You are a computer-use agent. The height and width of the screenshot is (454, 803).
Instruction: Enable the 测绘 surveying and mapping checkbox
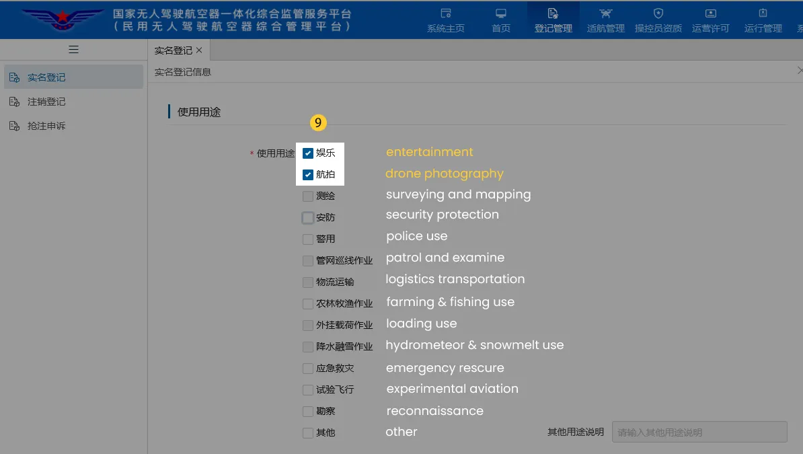[x=307, y=196]
